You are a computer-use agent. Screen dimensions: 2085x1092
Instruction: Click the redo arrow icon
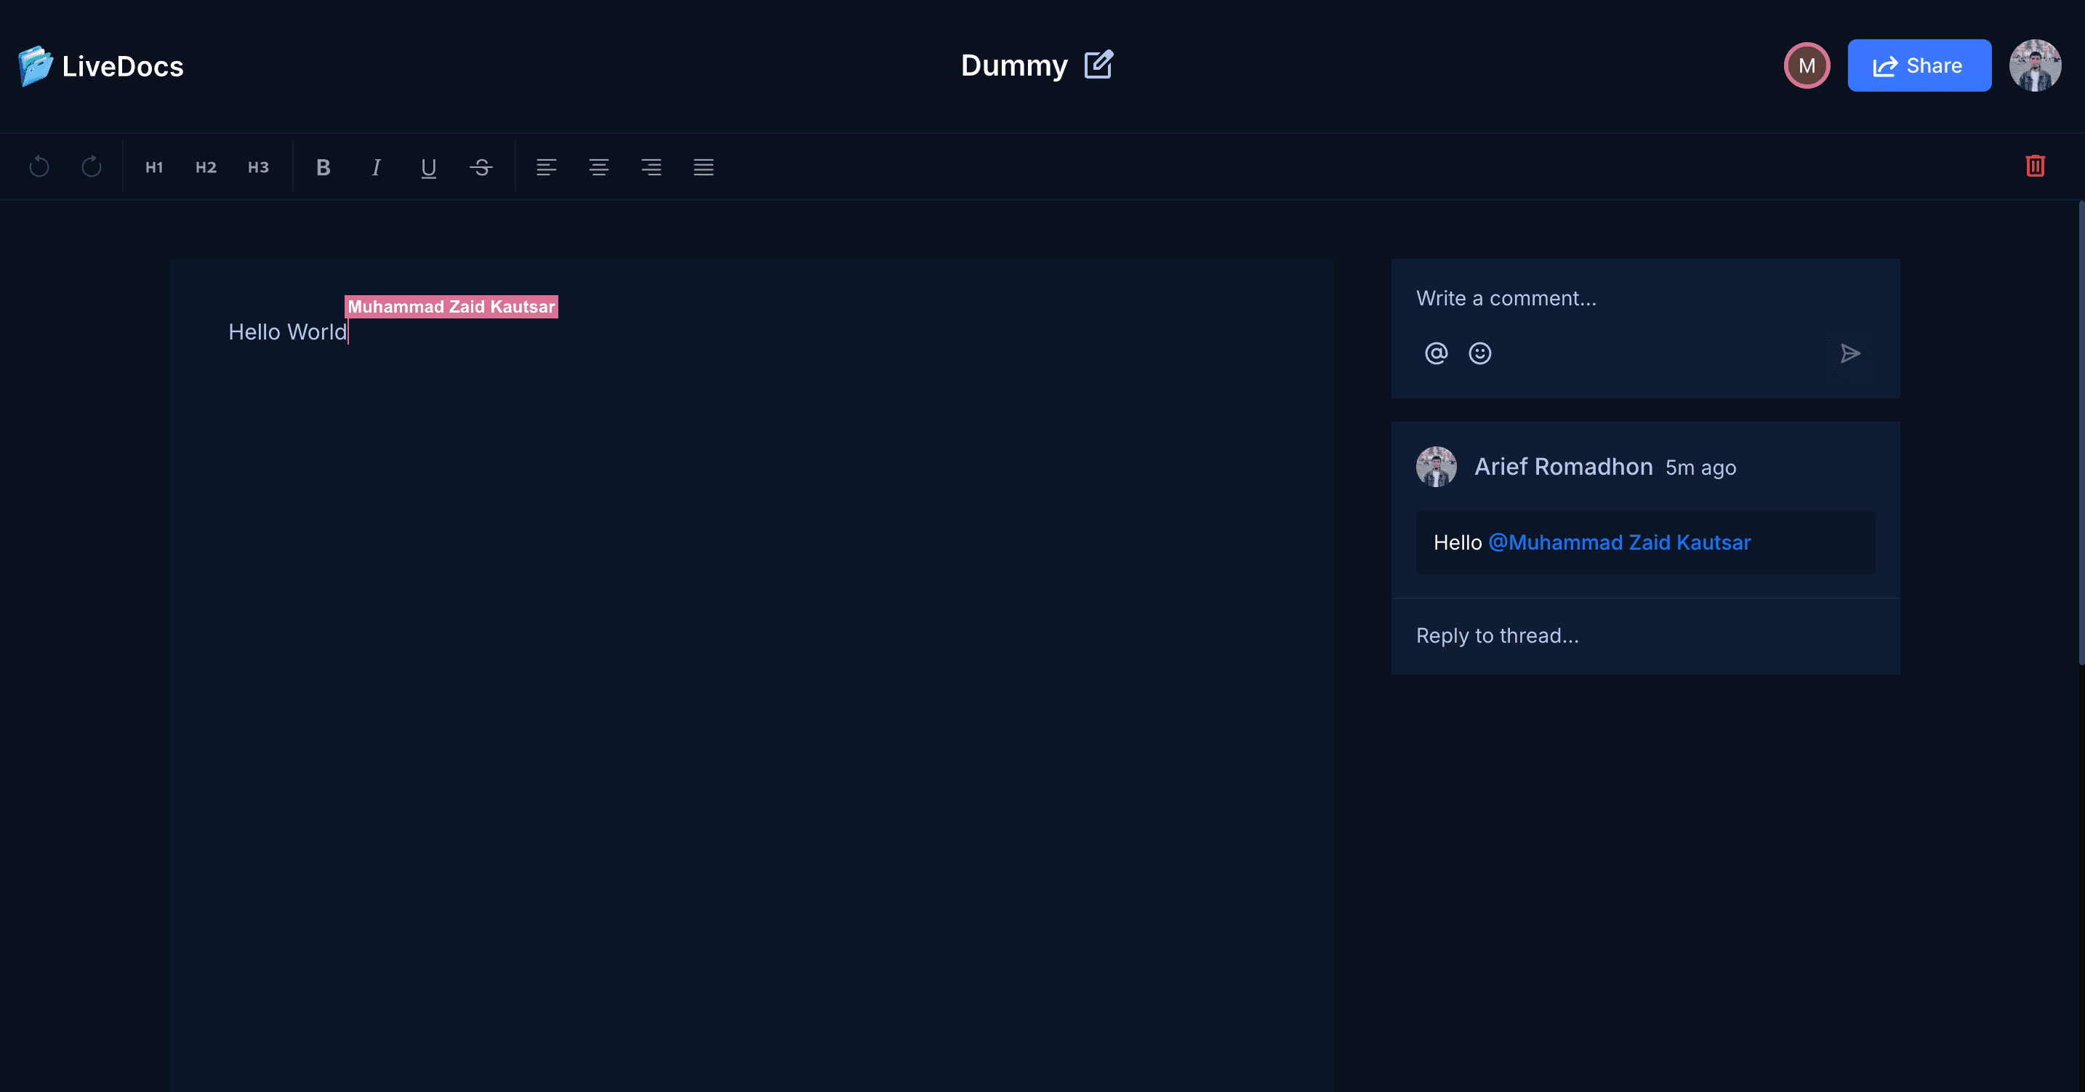coord(92,166)
